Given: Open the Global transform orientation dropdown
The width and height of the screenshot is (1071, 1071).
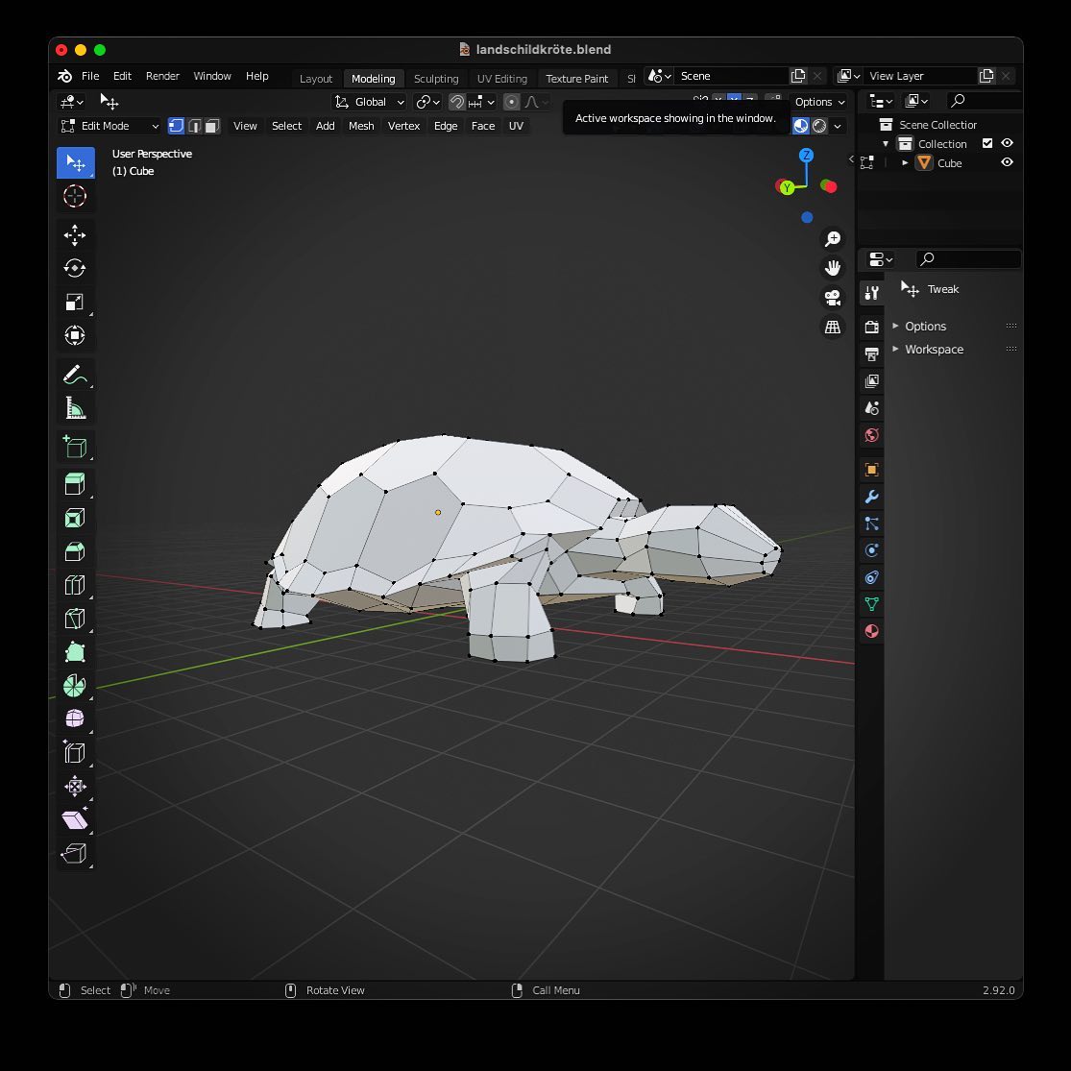Looking at the screenshot, I should pos(370,102).
